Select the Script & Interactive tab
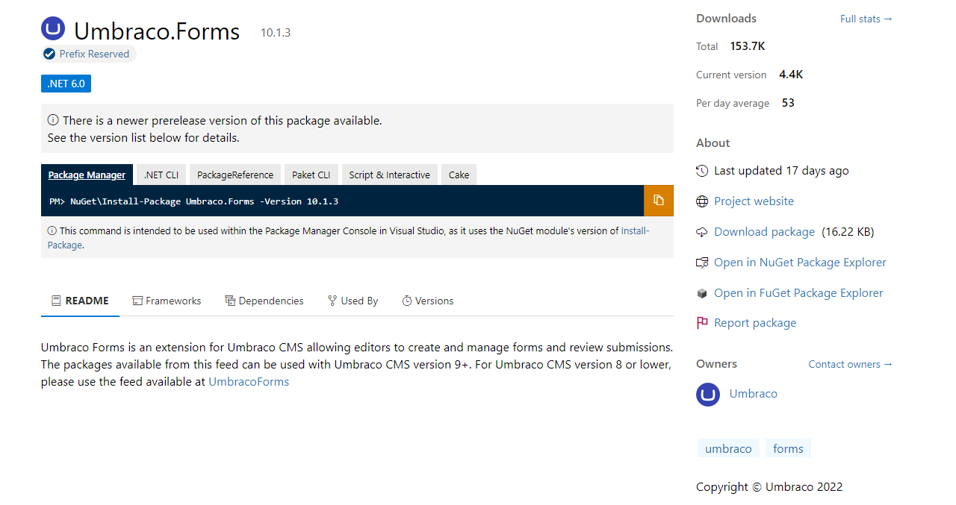Screen dimensions: 956x505 [390, 175]
